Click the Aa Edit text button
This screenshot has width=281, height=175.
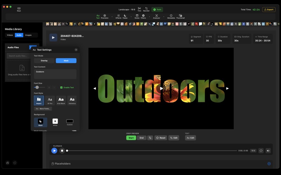(190, 138)
